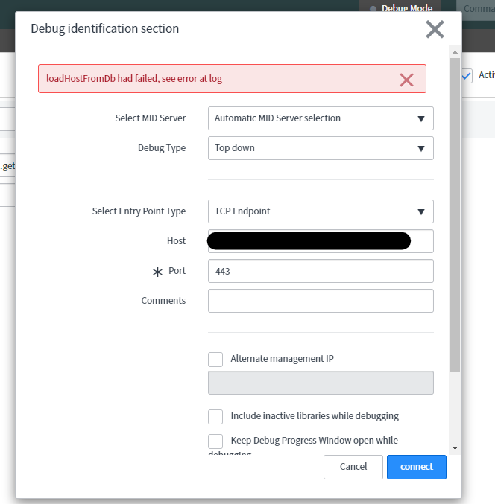Viewport: 495px width, 504px height.
Task: Focus the Port field showing 443
Action: pyautogui.click(x=321, y=271)
